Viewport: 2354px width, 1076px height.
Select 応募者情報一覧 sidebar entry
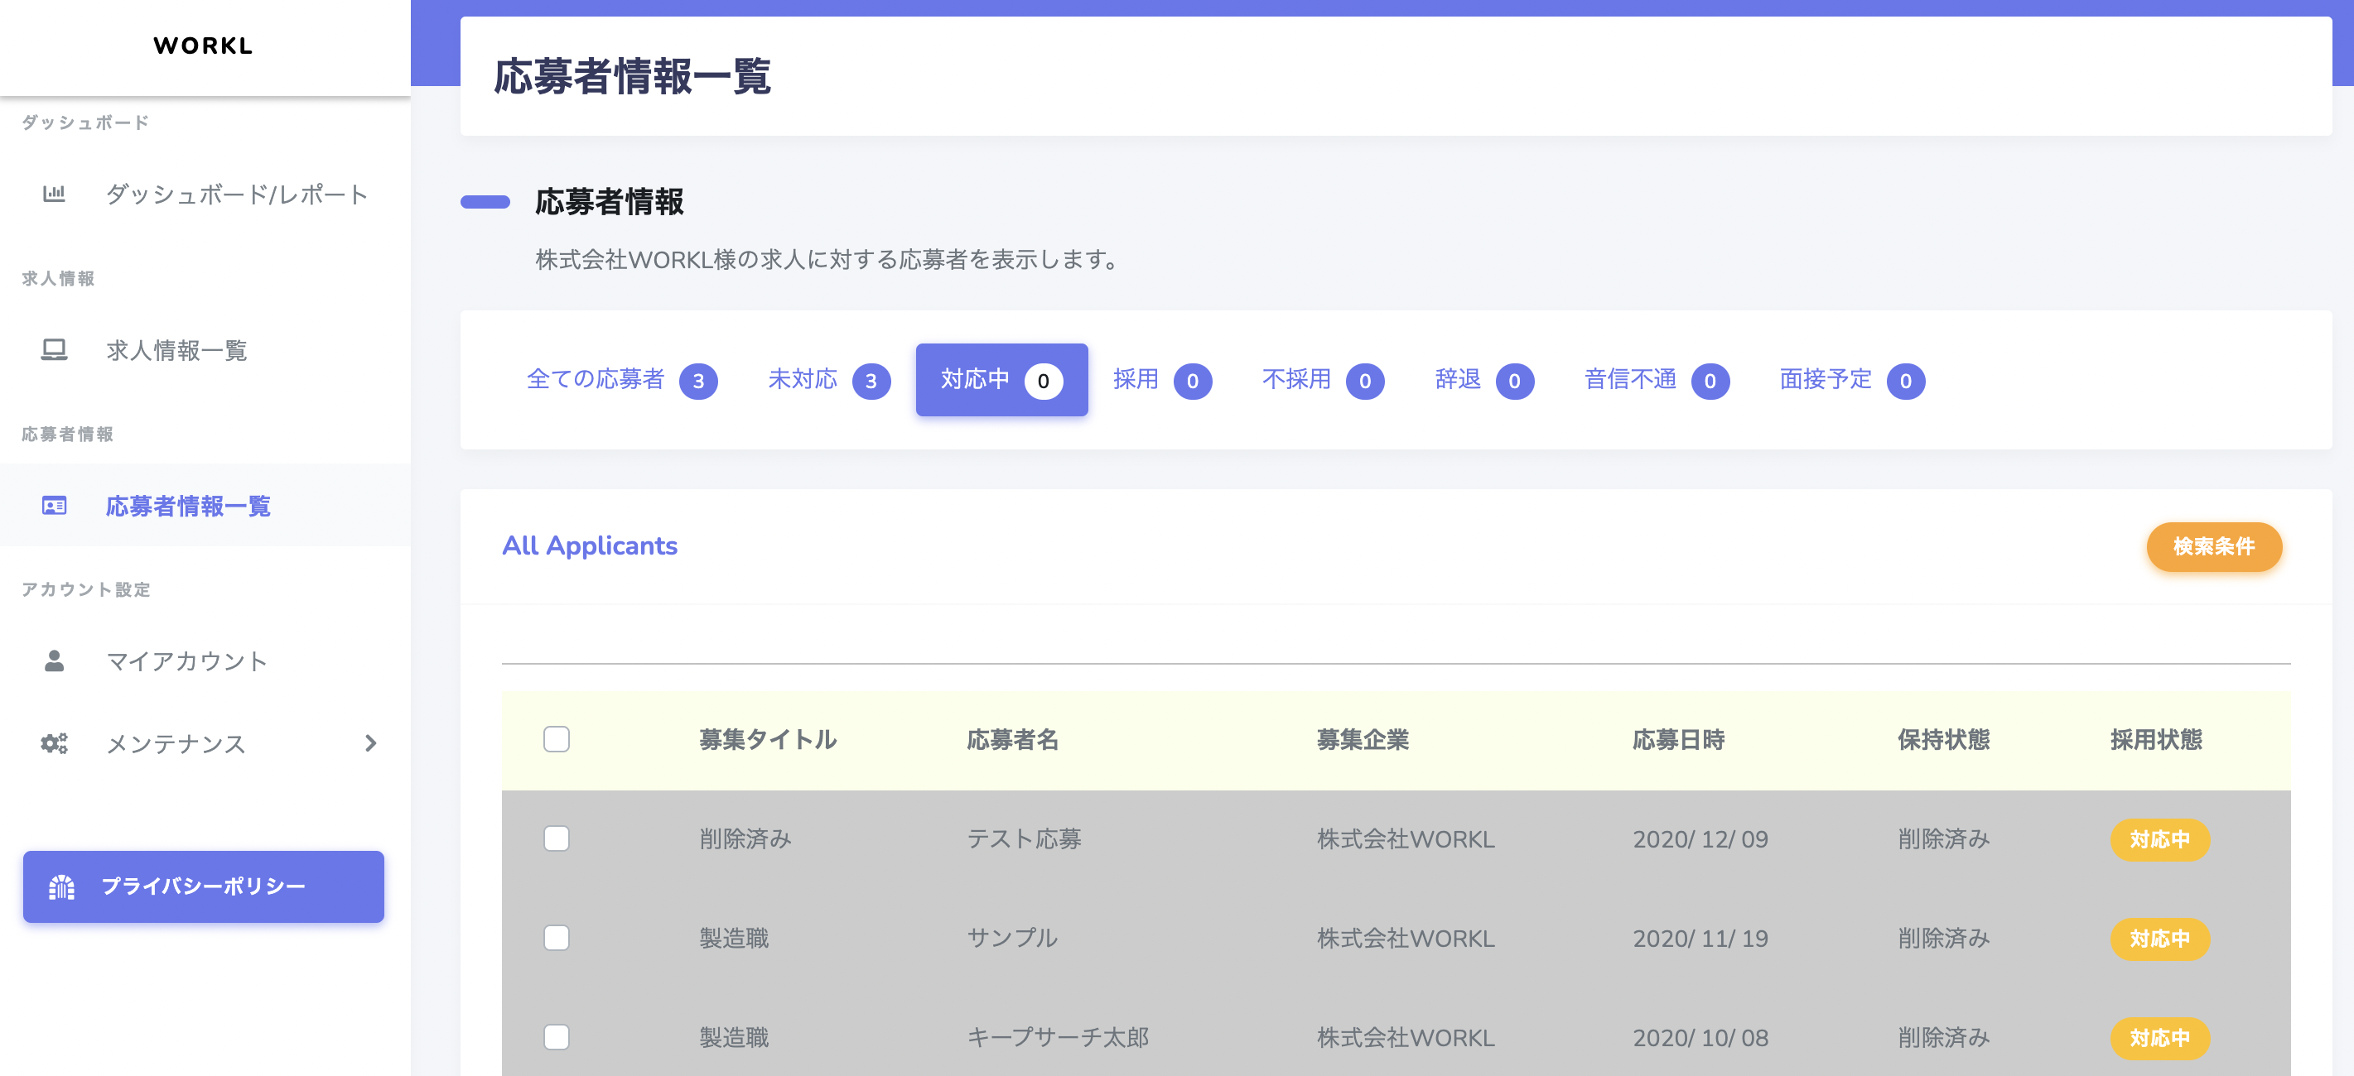tap(205, 506)
